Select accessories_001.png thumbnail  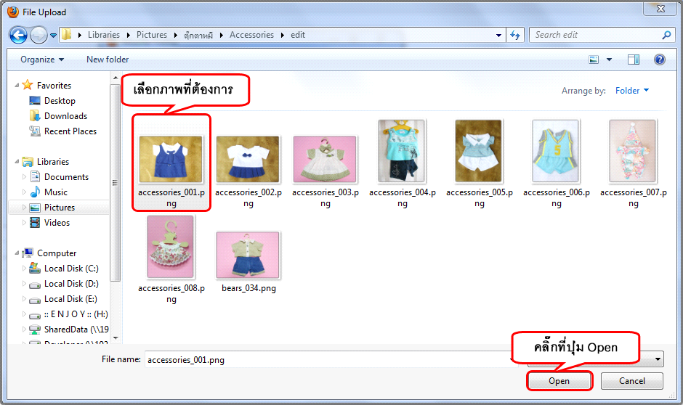[171, 159]
